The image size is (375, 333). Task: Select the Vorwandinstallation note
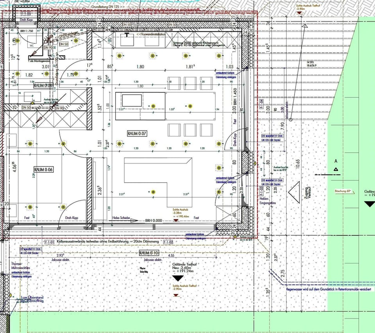pos(151,34)
